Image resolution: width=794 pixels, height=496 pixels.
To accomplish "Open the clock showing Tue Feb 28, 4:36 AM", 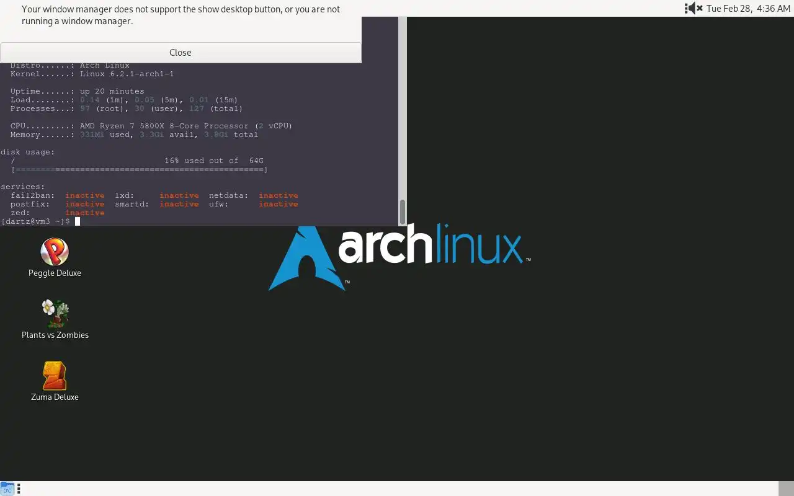I will pos(748,9).
